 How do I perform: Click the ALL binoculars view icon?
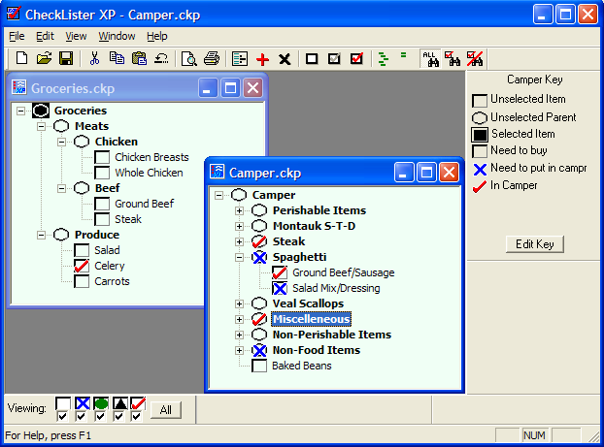coord(430,59)
